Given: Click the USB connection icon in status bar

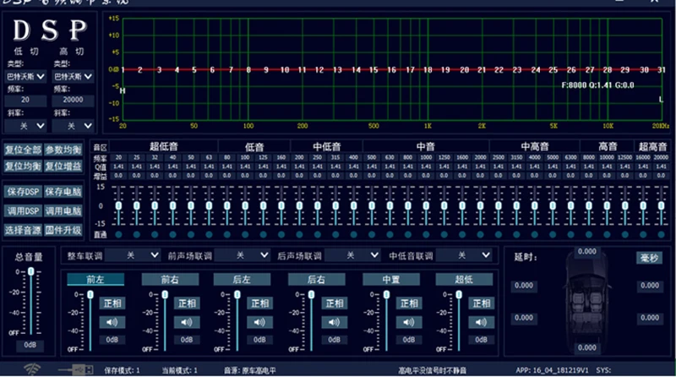Looking at the screenshot, I should 76,369.
